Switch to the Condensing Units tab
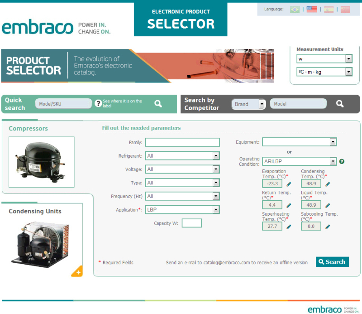The image size is (362, 314). pyautogui.click(x=35, y=211)
